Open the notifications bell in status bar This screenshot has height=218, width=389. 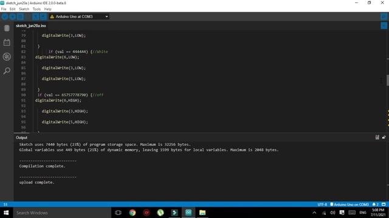click(375, 205)
